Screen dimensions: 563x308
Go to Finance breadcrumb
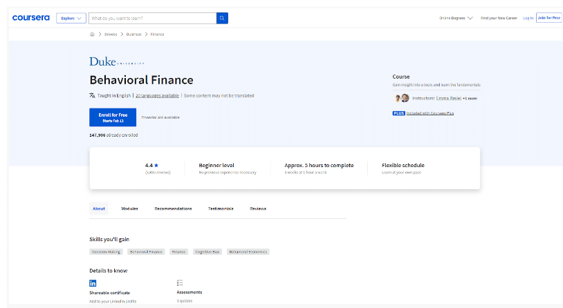[x=157, y=35]
